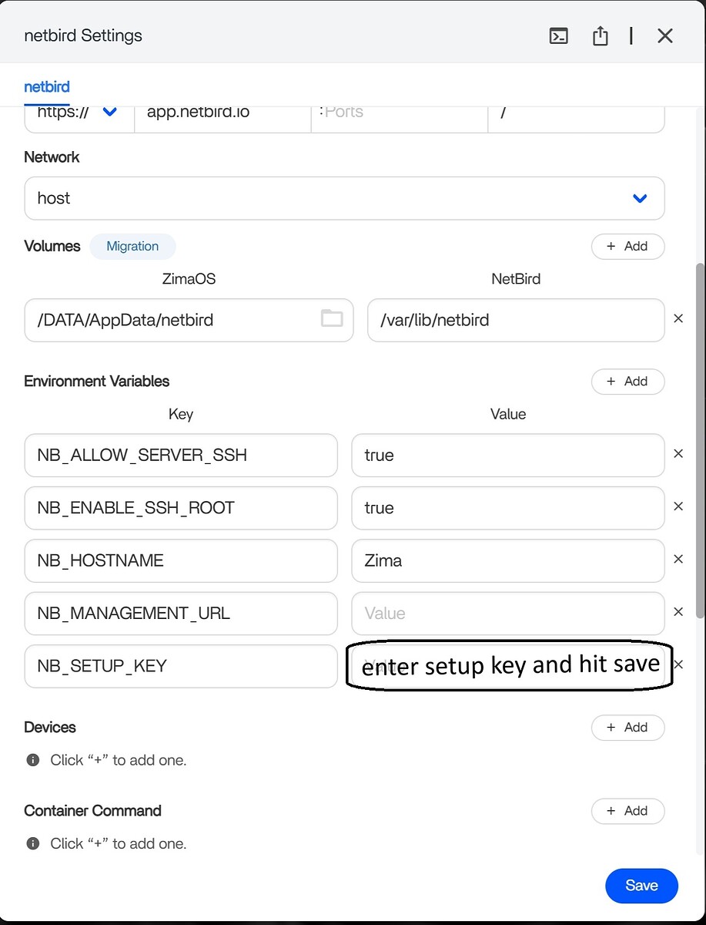Open the https:// protocol dropdown
Image resolution: width=706 pixels, height=925 pixels.
tap(109, 111)
